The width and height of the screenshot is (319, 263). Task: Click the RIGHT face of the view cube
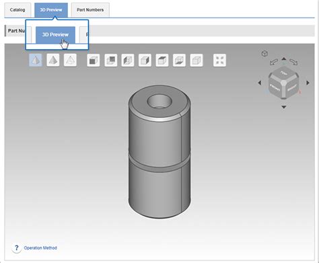(x=292, y=88)
